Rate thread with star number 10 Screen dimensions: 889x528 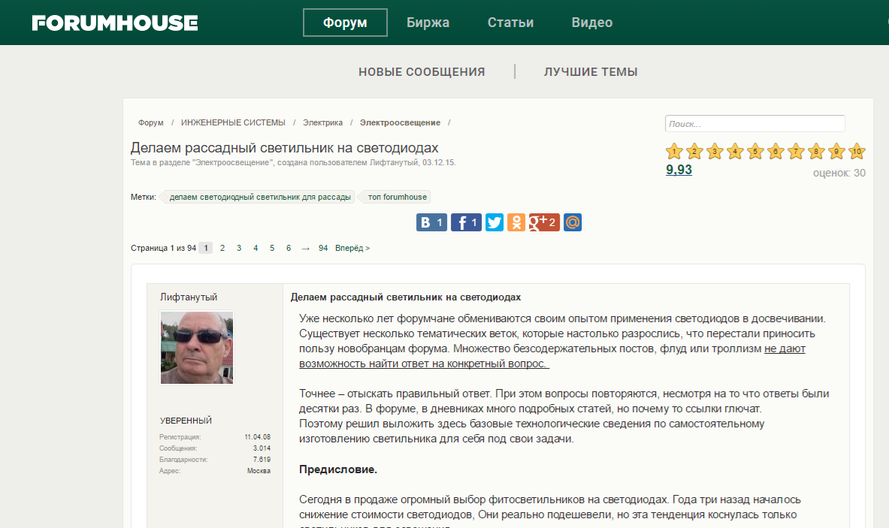[x=857, y=152]
